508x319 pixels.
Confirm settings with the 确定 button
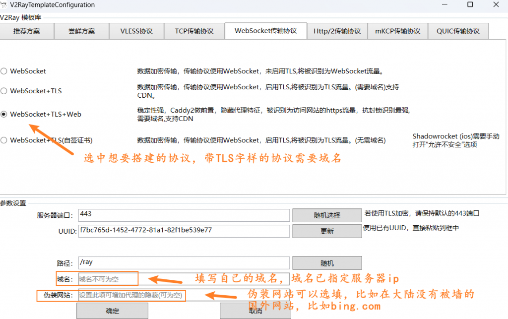(x=112, y=311)
